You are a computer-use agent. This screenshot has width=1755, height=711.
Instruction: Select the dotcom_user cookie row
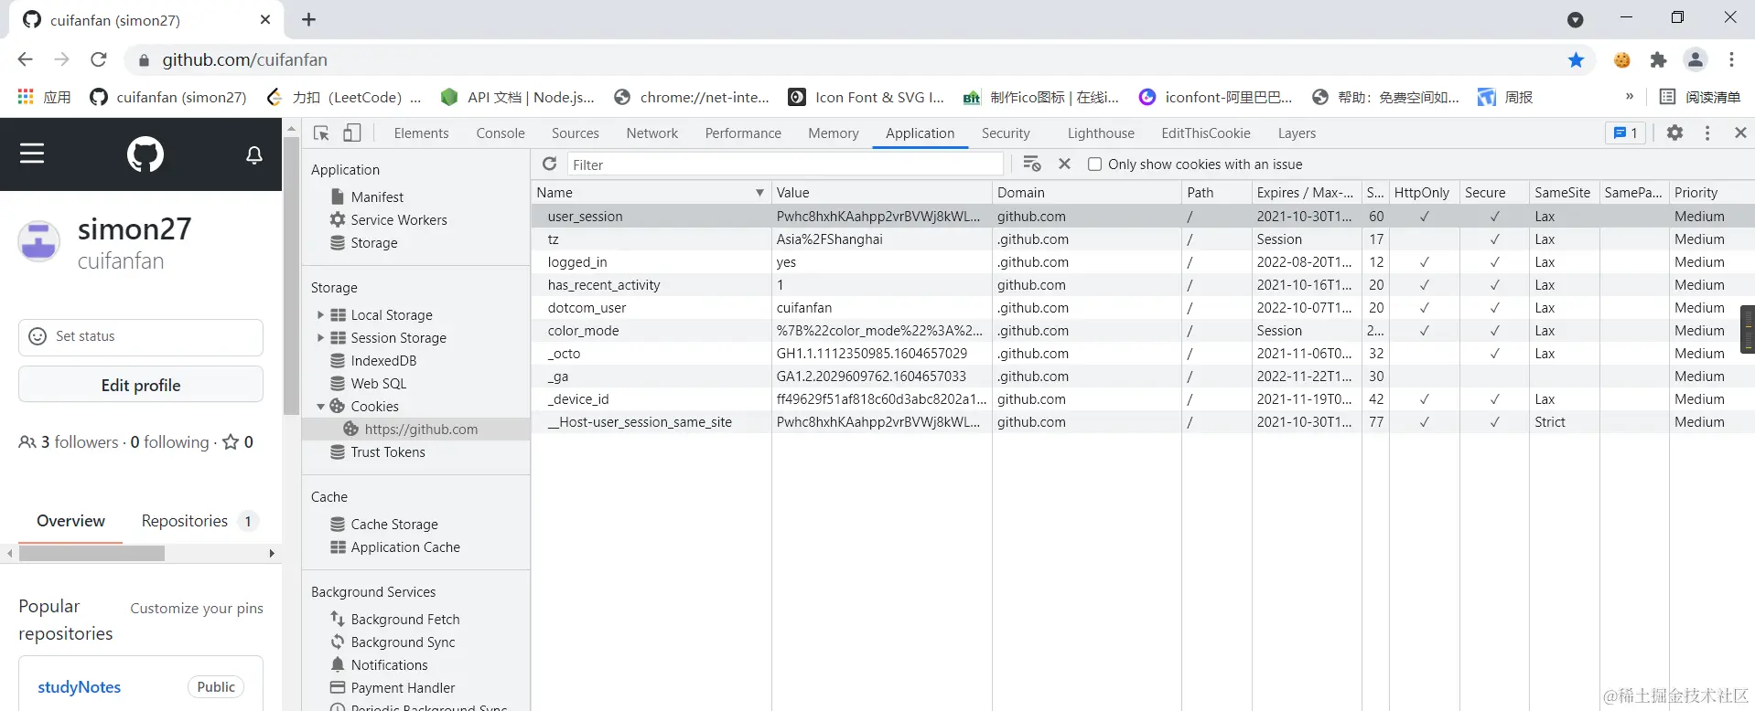(x=1142, y=308)
